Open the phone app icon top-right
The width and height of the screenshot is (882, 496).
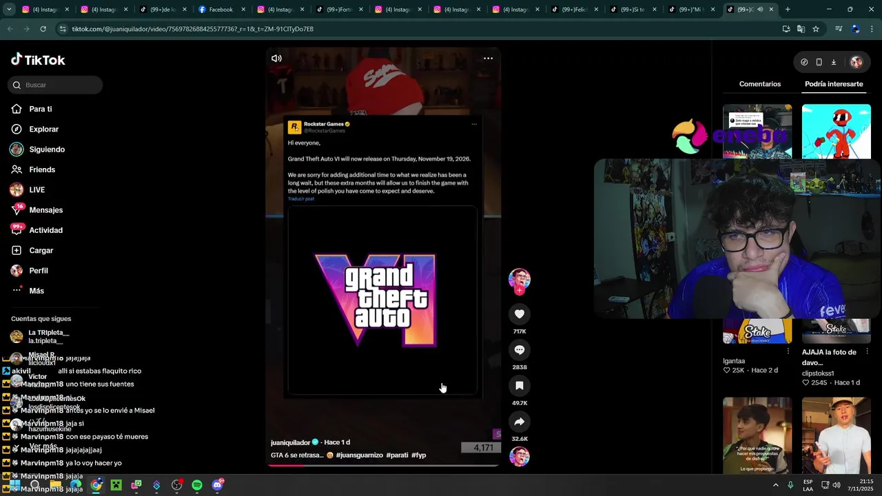[x=819, y=62]
